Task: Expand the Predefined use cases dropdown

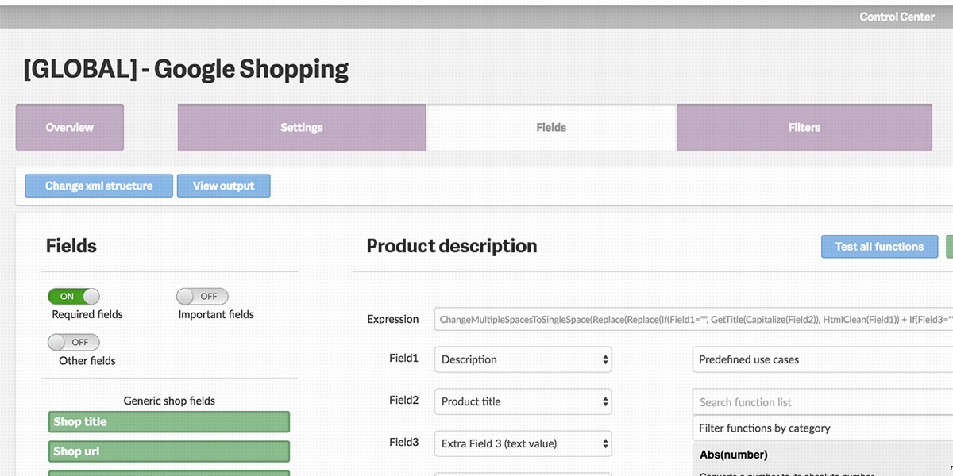Action: (823, 359)
